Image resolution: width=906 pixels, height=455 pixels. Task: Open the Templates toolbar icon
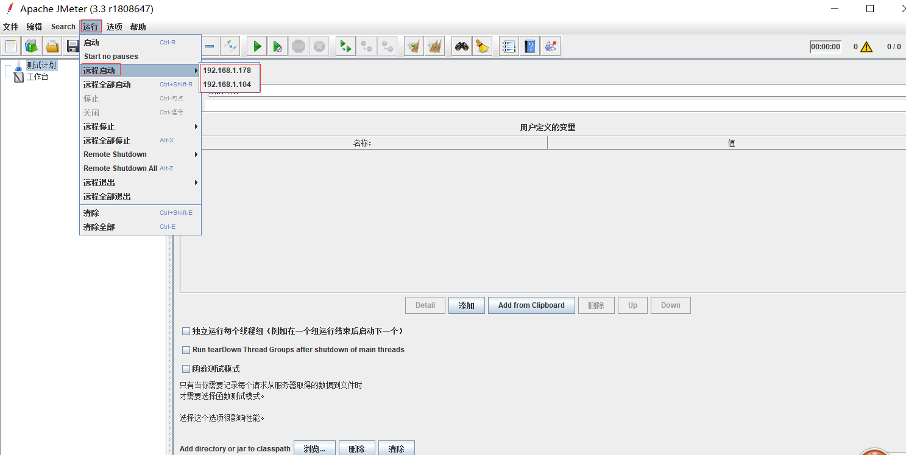(x=31, y=46)
